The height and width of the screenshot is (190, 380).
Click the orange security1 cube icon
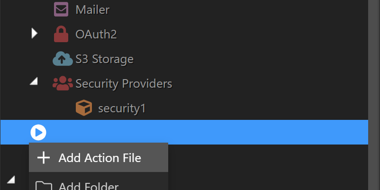[84, 108]
